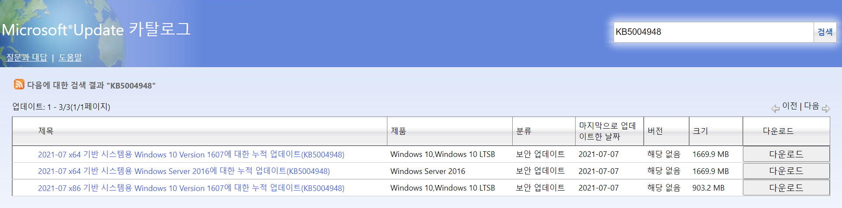Open the 질문과 대답 FAQ link
Viewport: 842px width, 208px height.
click(x=27, y=58)
